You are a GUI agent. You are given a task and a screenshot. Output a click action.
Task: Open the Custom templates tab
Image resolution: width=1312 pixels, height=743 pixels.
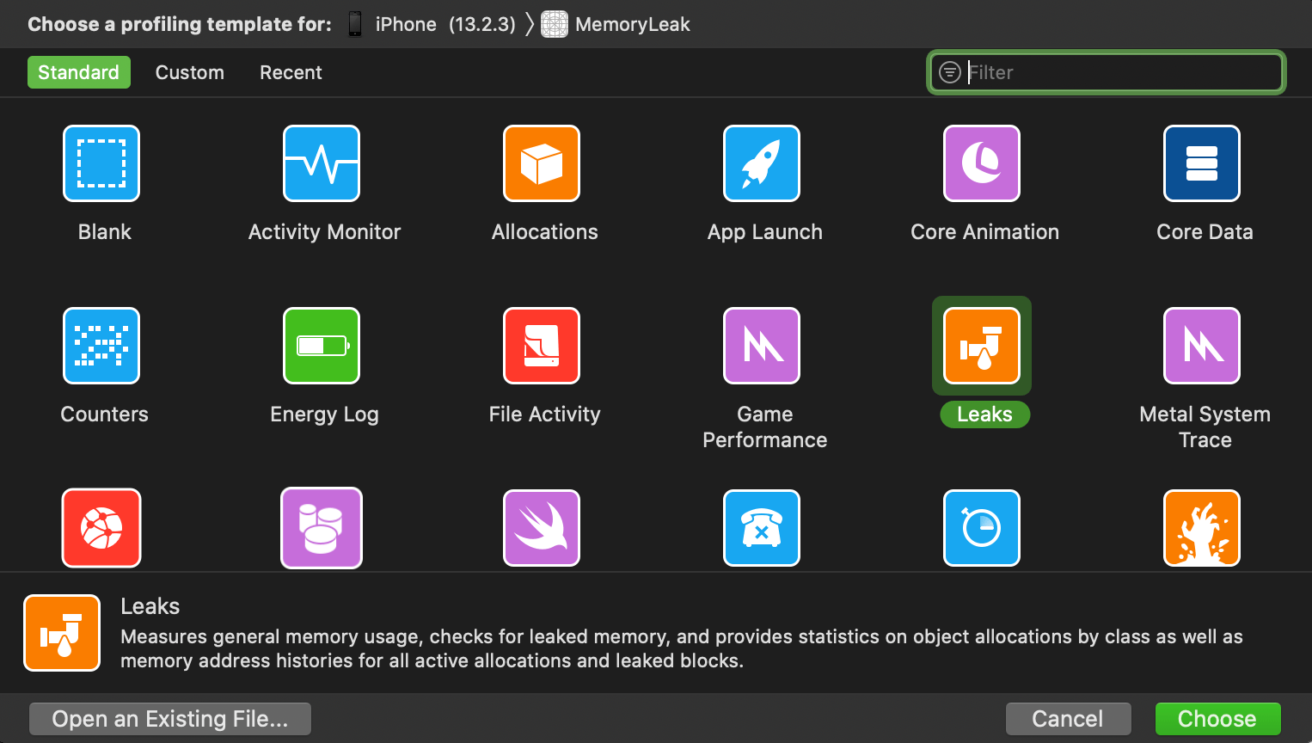[190, 72]
